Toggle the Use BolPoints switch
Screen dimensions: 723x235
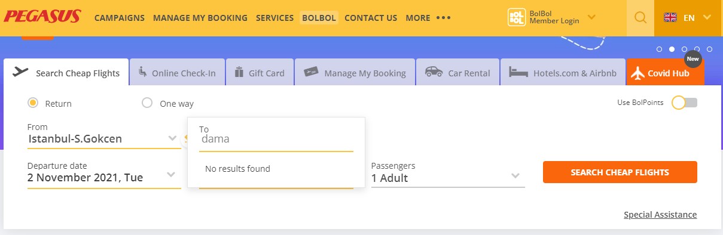click(x=684, y=103)
